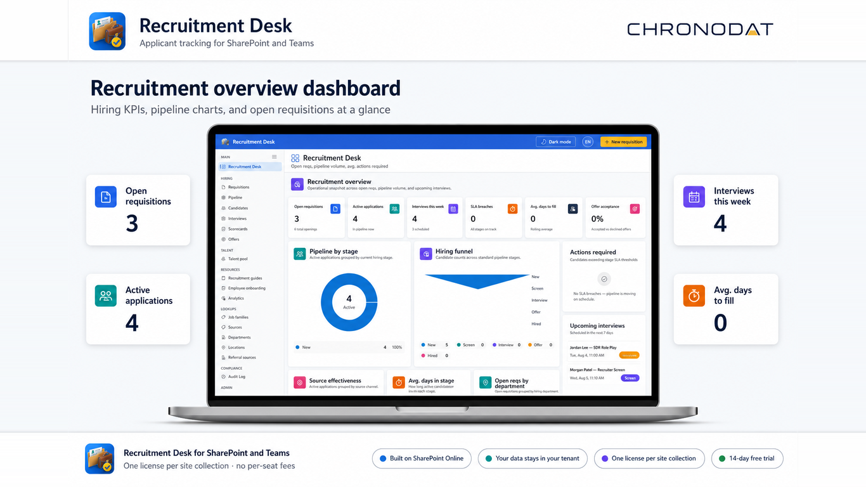Click the Built on SharePoint Online pill

point(422,458)
